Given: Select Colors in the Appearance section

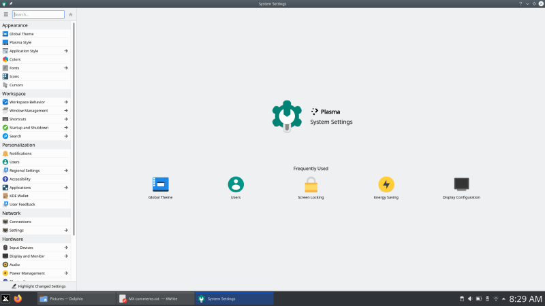Looking at the screenshot, I should pos(15,59).
